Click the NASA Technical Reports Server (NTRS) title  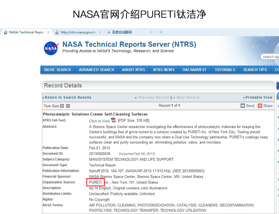click(x=129, y=44)
